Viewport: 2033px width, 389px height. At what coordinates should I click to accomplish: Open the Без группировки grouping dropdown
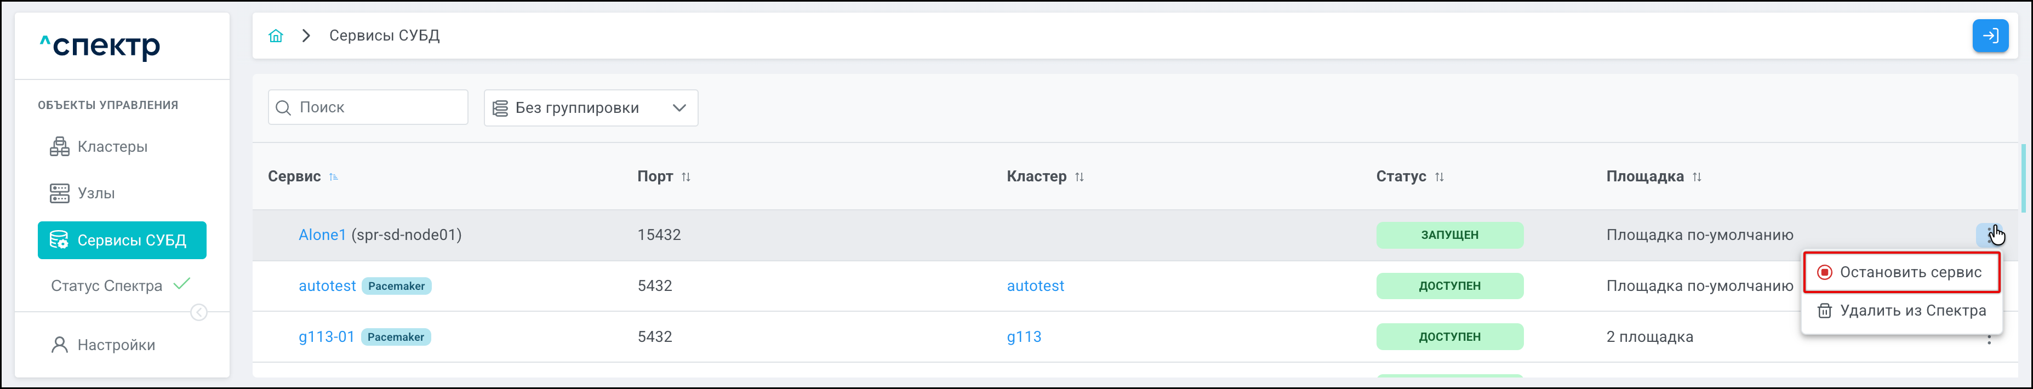[x=590, y=108]
